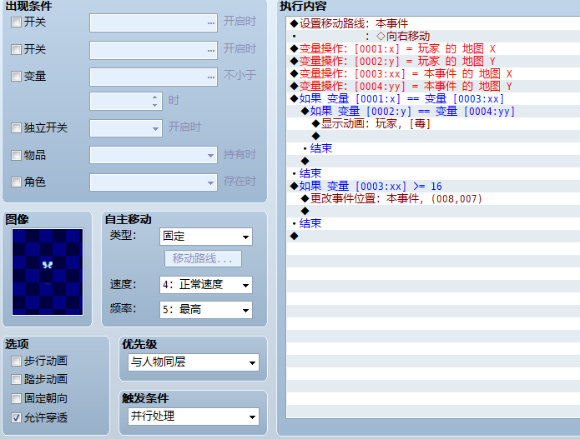This screenshot has height=439, width=580.
Task: Open the second 开关 selection field
Action: pos(154,50)
